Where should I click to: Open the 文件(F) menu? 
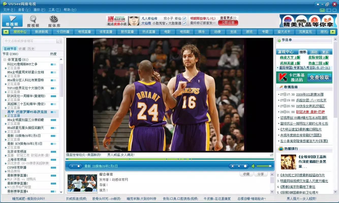click(x=9, y=10)
